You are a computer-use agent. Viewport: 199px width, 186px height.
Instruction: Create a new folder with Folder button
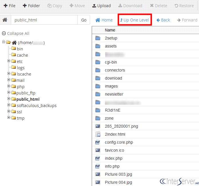(31, 6)
